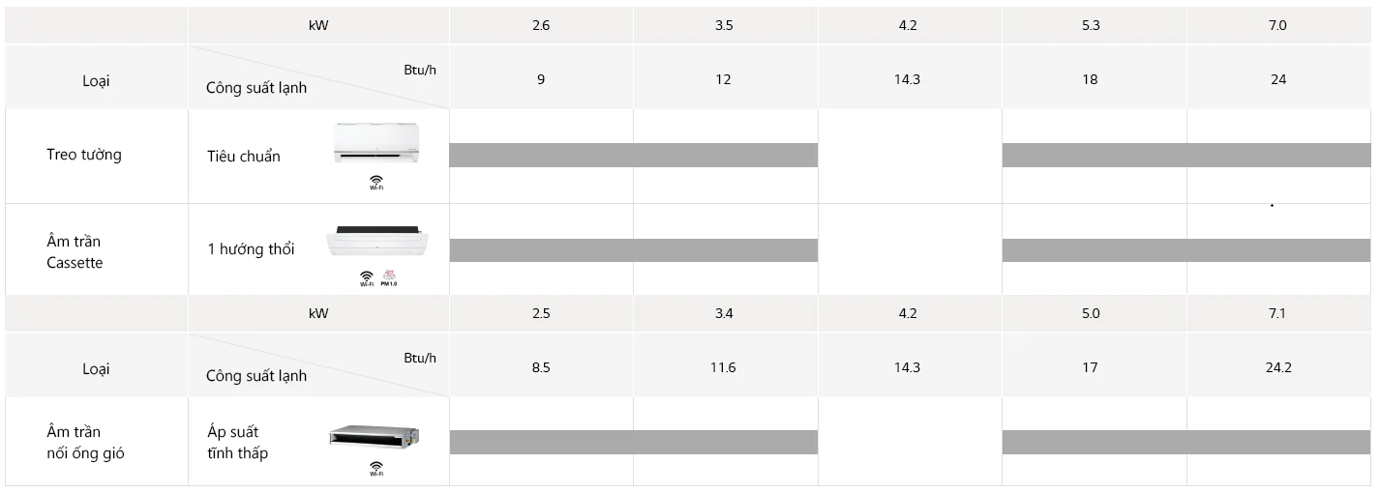This screenshot has width=1380, height=493.
Task: Click the 'Tiêu chuẩn' model label
Action: tap(244, 157)
